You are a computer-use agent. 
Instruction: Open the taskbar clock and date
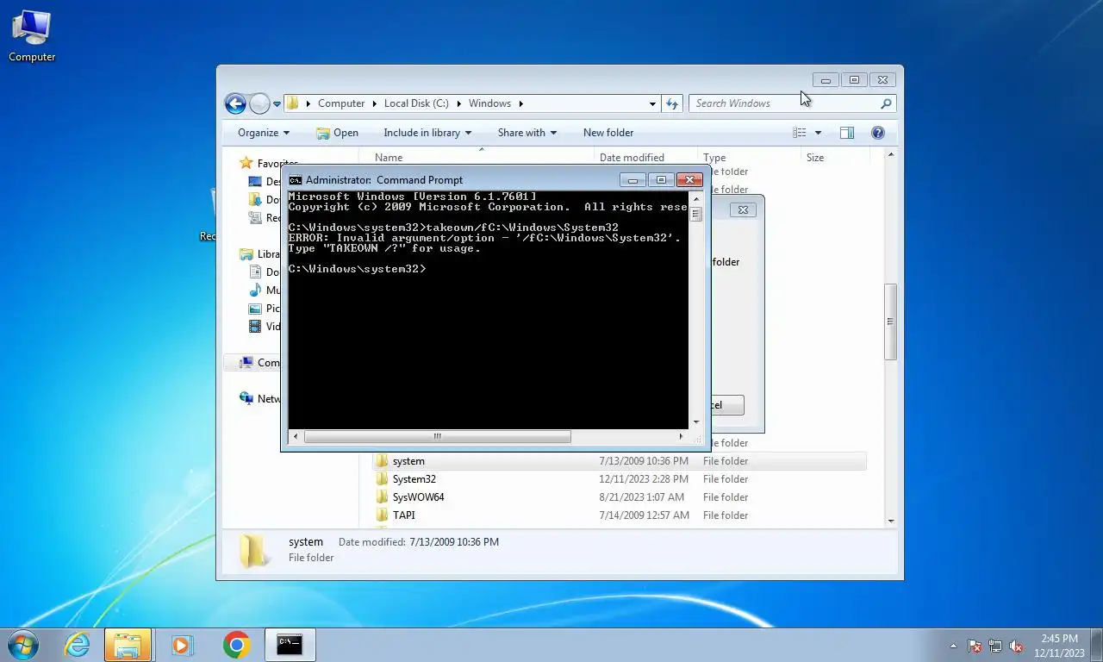1059,646
